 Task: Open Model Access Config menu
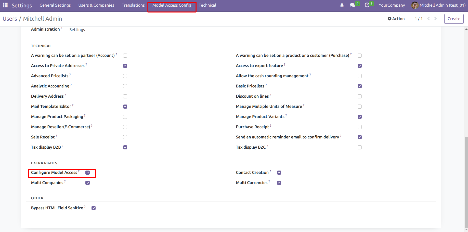172,5
